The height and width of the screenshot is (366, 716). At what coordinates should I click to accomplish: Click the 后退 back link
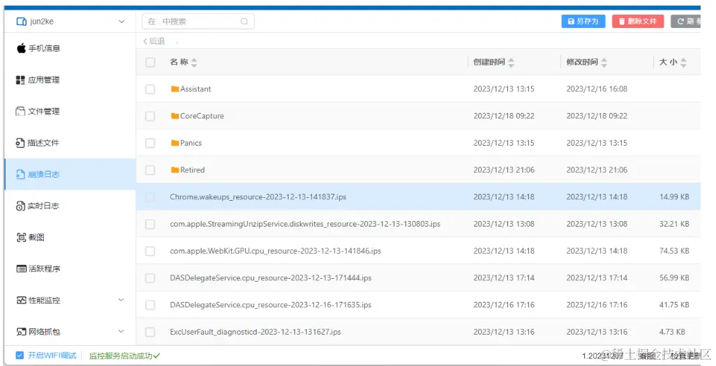154,41
